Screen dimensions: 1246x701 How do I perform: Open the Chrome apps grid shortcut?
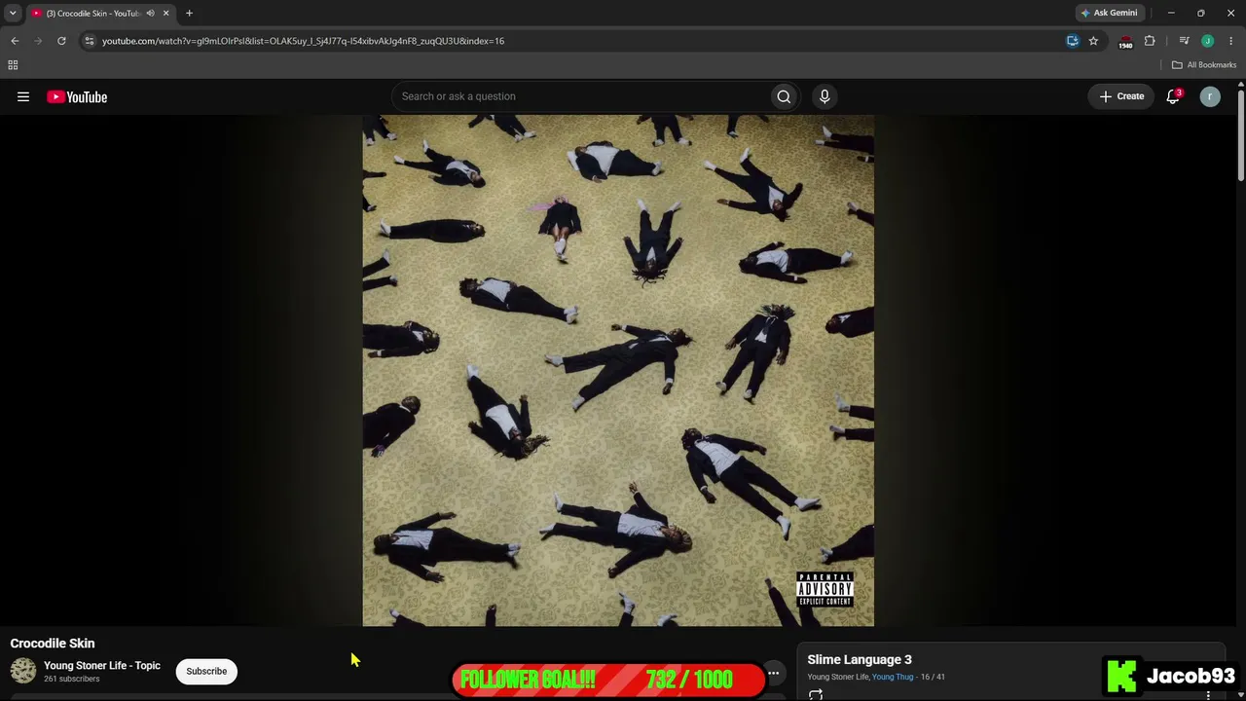(x=13, y=65)
